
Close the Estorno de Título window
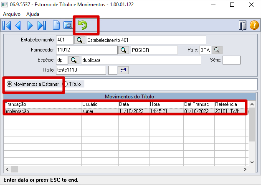251,5
